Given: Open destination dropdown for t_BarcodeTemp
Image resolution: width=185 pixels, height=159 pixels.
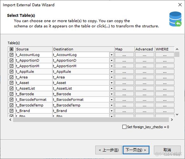Looking at the screenshot, I should (111, 105).
